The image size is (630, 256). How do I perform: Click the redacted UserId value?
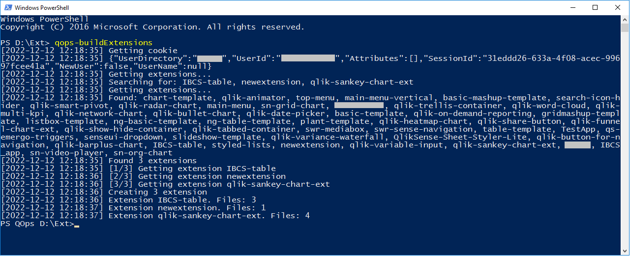(x=308, y=58)
